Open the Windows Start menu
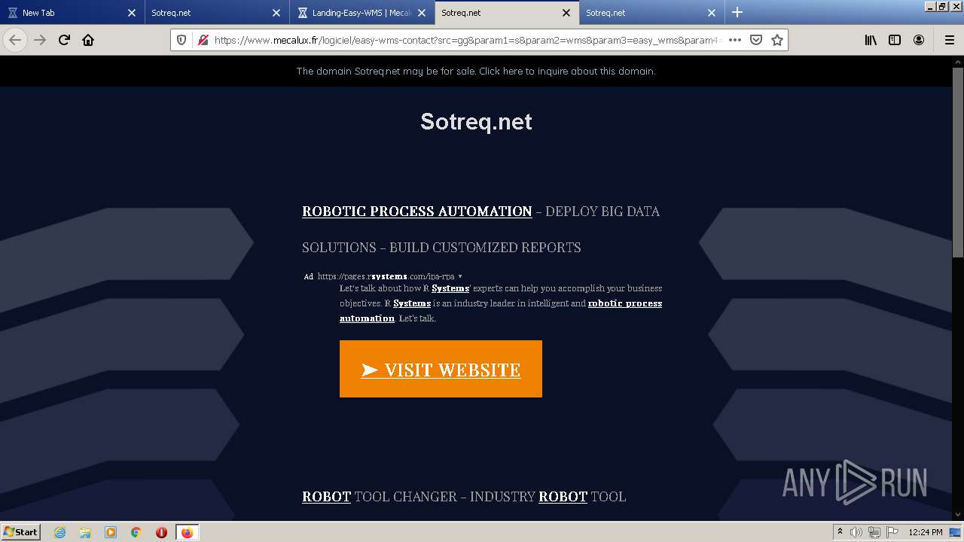 pos(20,531)
